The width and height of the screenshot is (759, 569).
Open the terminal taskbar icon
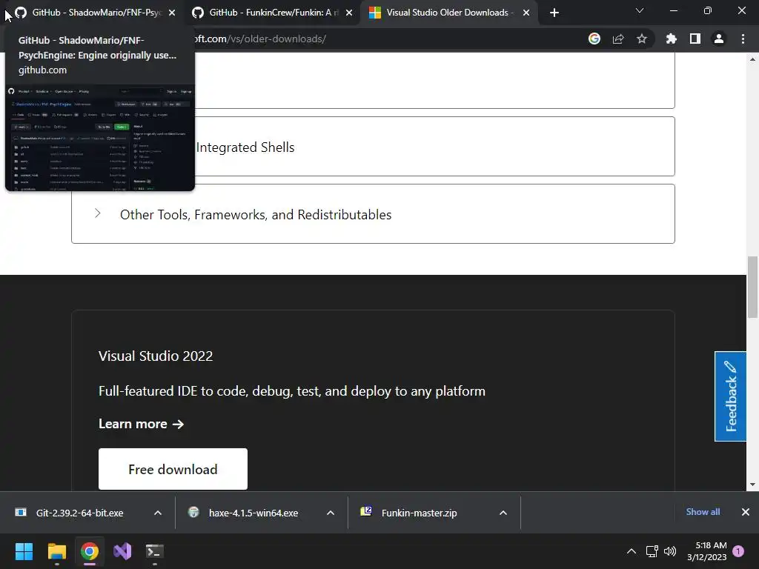pyautogui.click(x=155, y=551)
